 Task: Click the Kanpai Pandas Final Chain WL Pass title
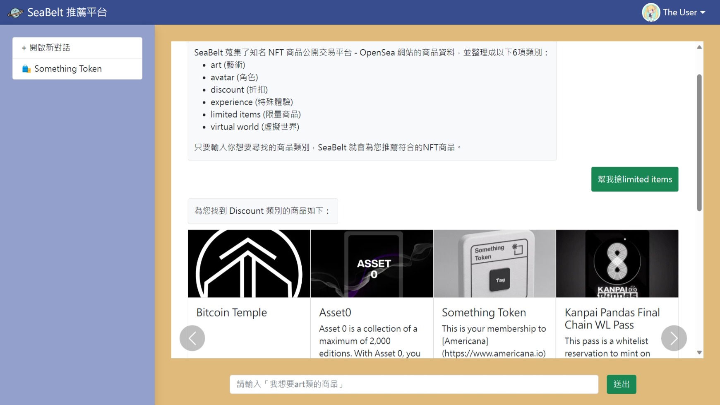pos(612,318)
